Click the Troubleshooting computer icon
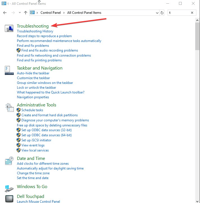 coord(9,28)
